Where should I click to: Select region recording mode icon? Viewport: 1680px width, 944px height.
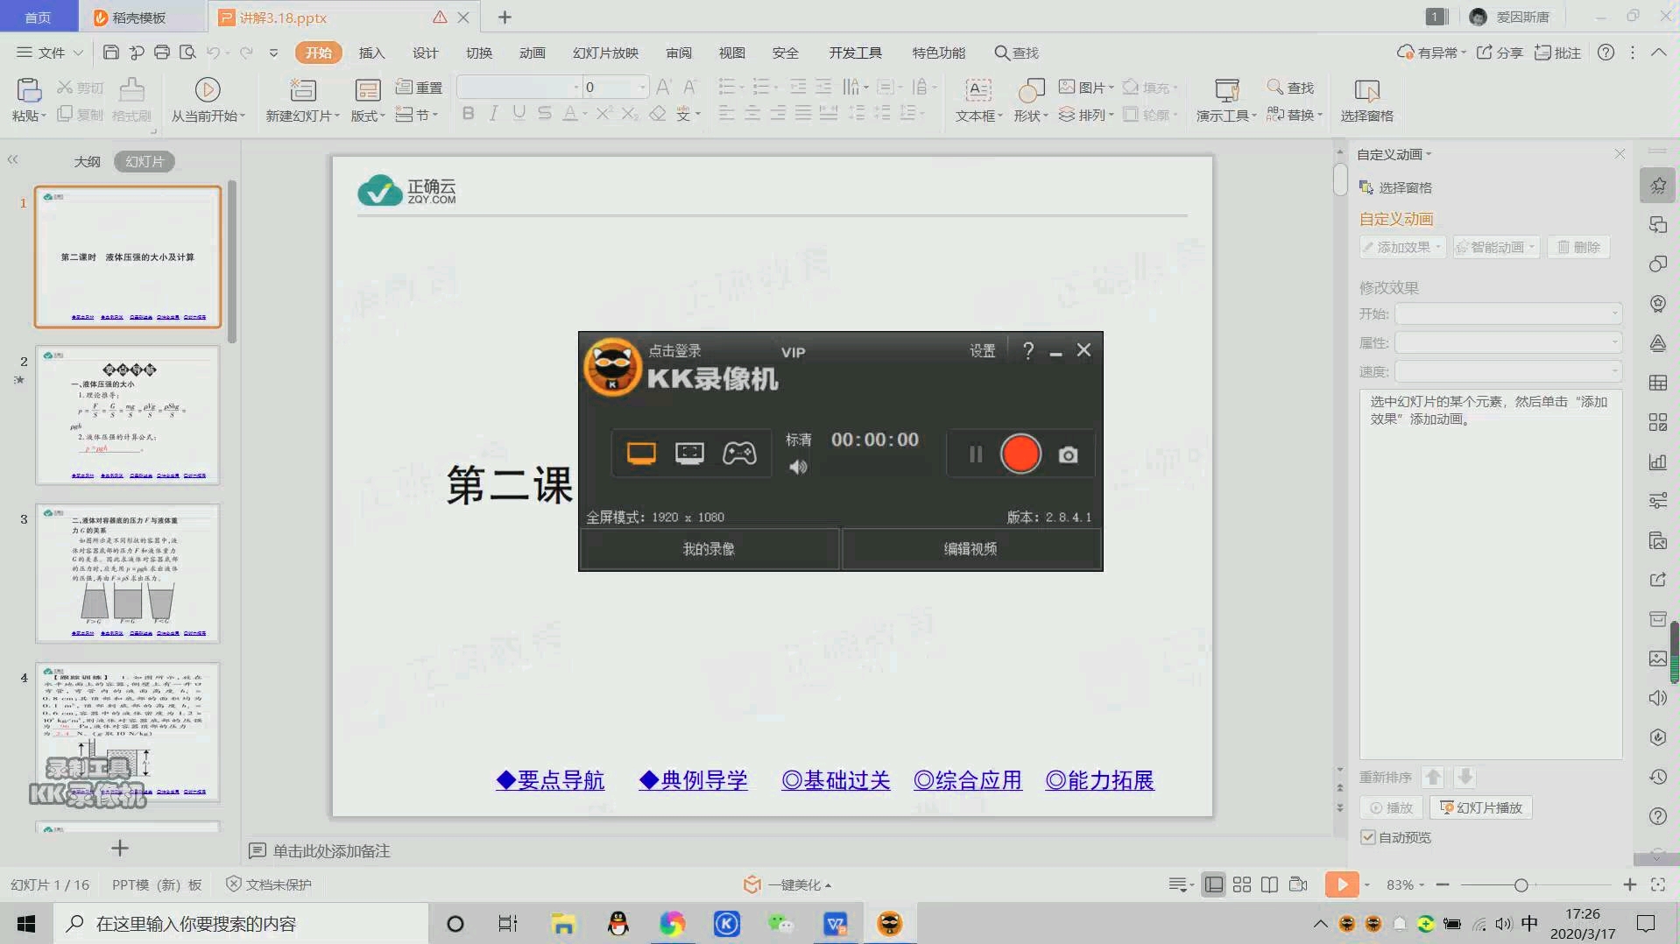(689, 453)
